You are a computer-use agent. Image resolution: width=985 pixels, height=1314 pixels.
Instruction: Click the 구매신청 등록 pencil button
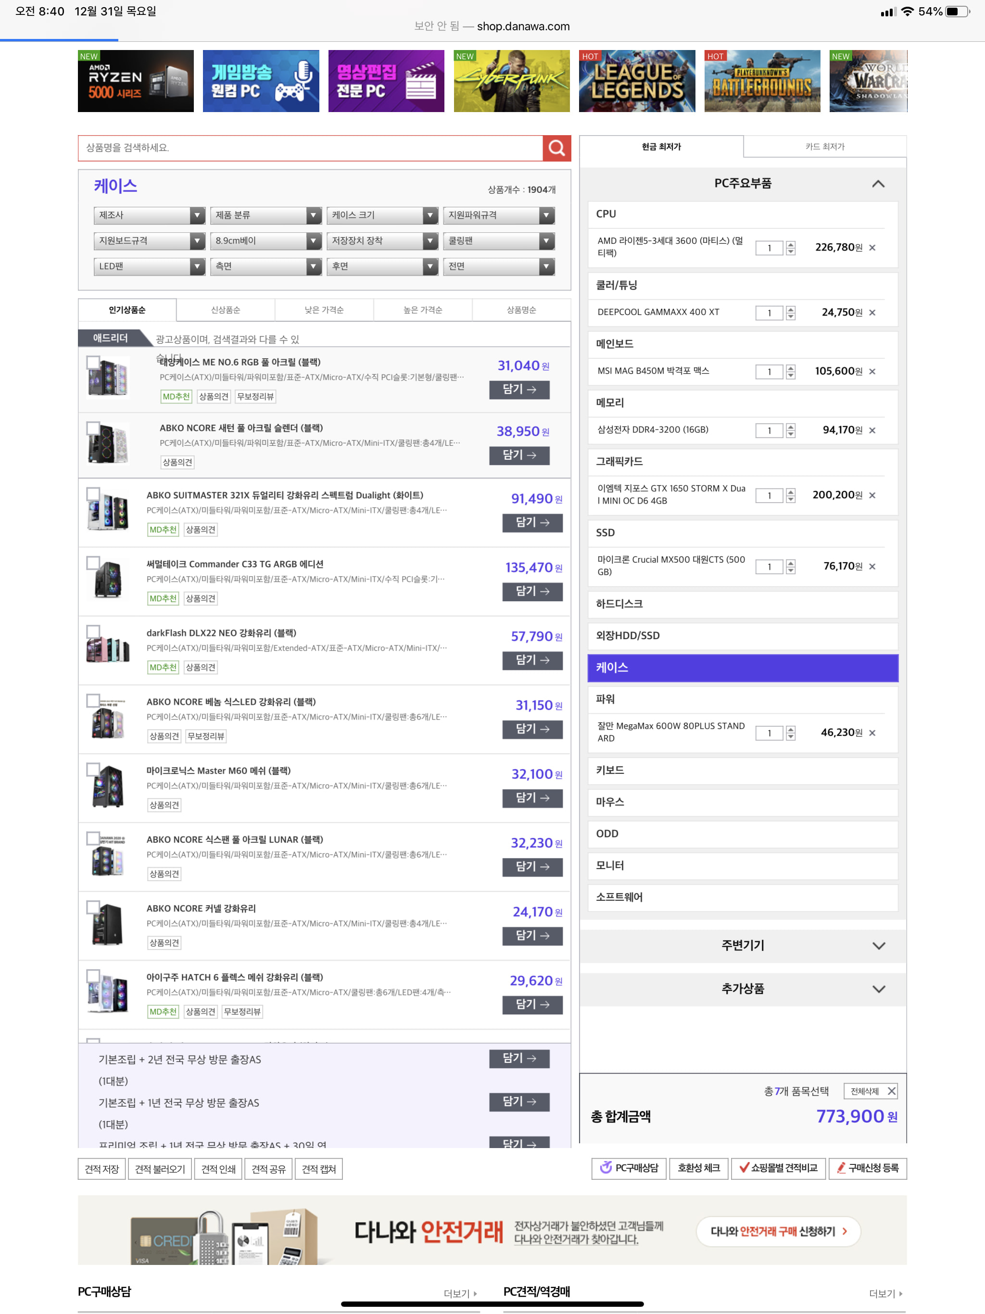[x=867, y=1168]
